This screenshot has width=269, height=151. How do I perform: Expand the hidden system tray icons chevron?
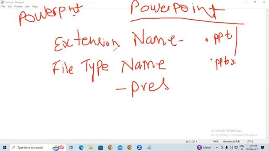click(x=217, y=147)
